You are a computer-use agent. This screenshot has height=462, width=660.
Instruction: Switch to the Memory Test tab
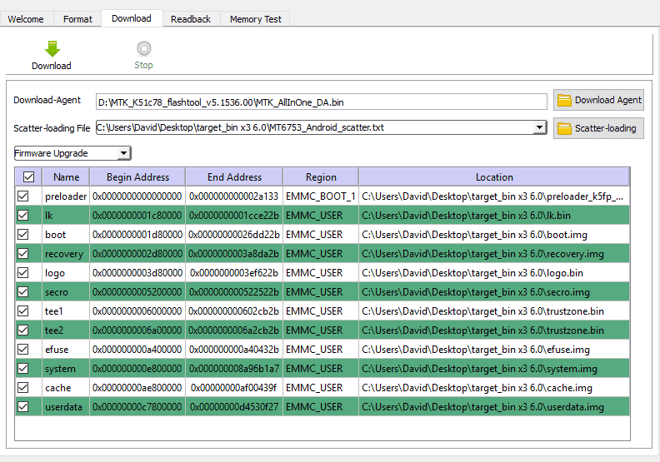tap(256, 19)
